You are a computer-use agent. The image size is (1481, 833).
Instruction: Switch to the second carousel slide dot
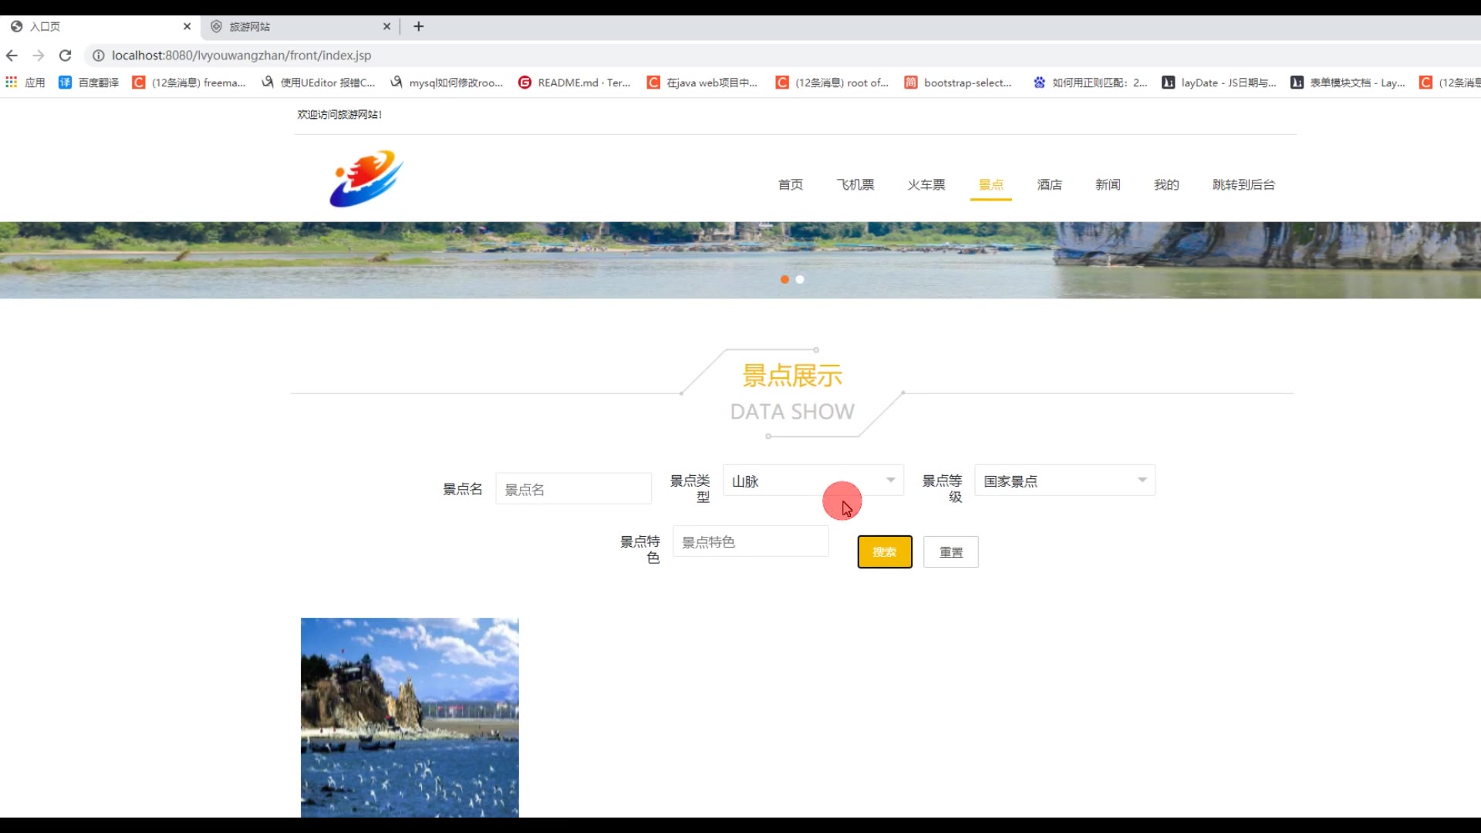(800, 279)
